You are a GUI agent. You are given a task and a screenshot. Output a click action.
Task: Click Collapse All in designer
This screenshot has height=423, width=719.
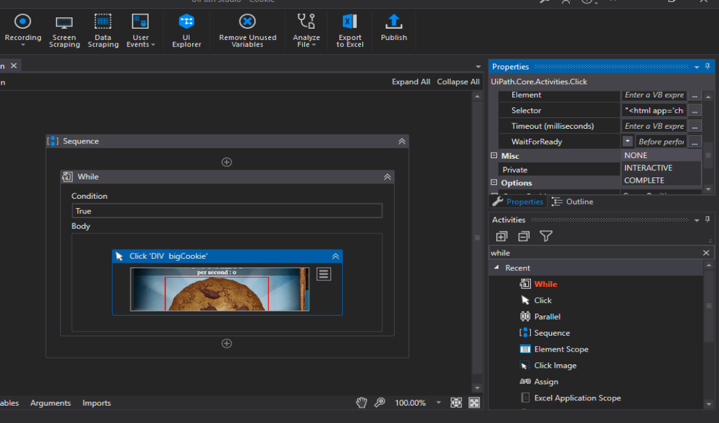(x=458, y=81)
